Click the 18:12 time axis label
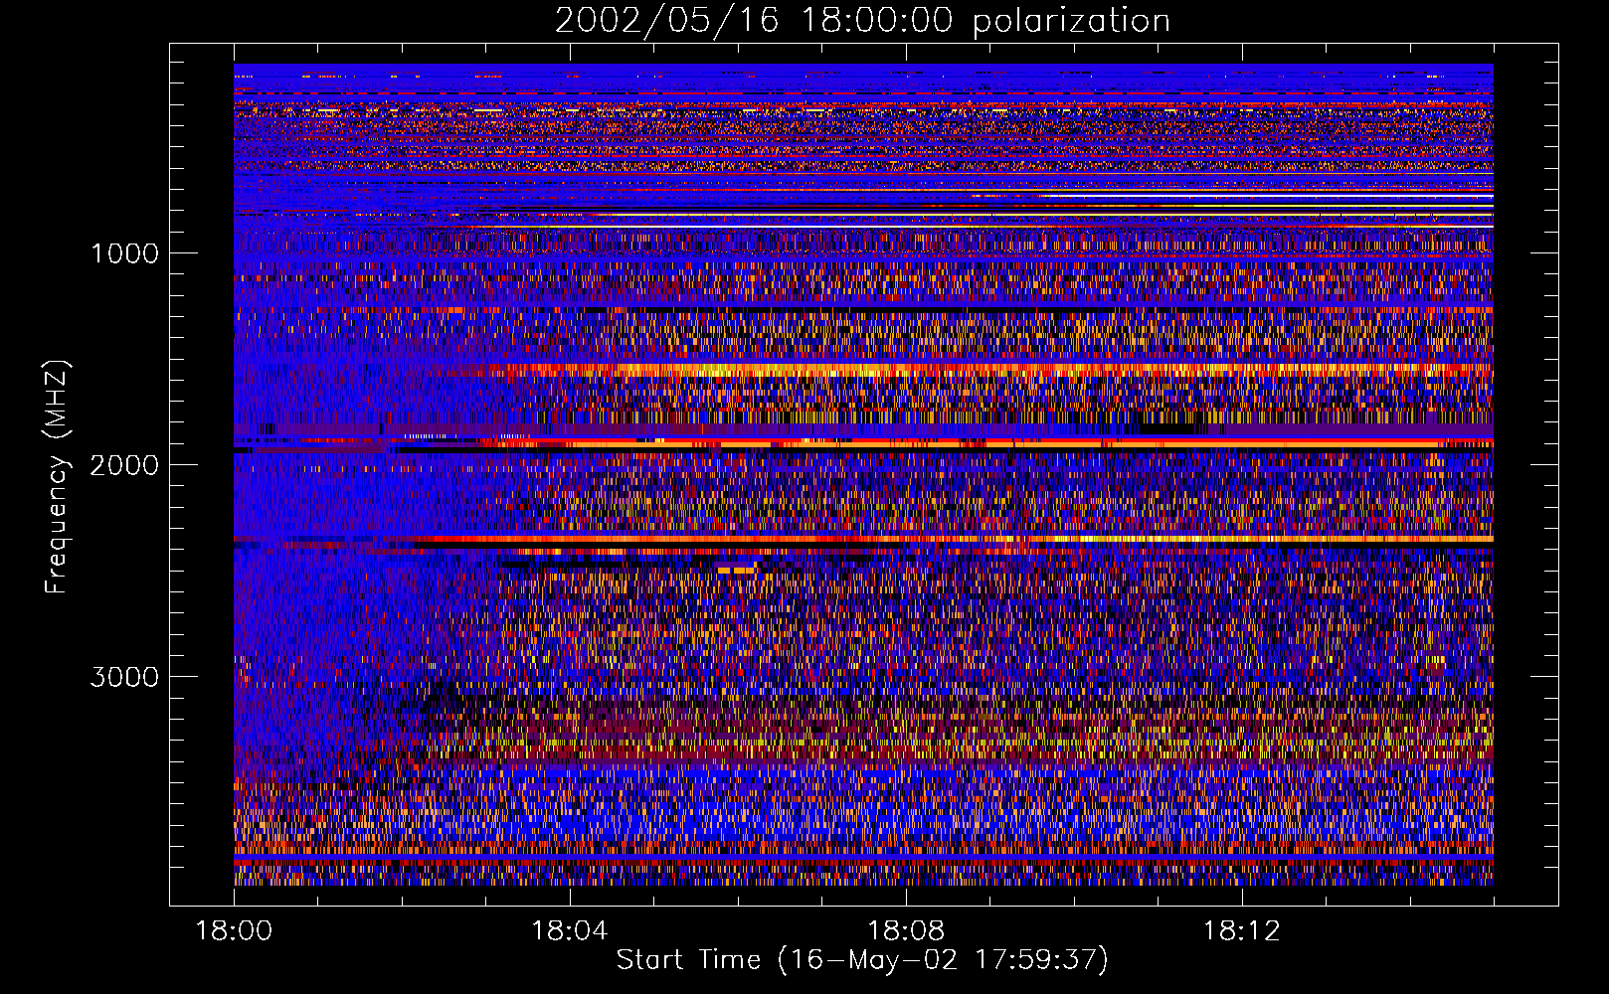Viewport: 1609px width, 994px height. [x=1241, y=931]
